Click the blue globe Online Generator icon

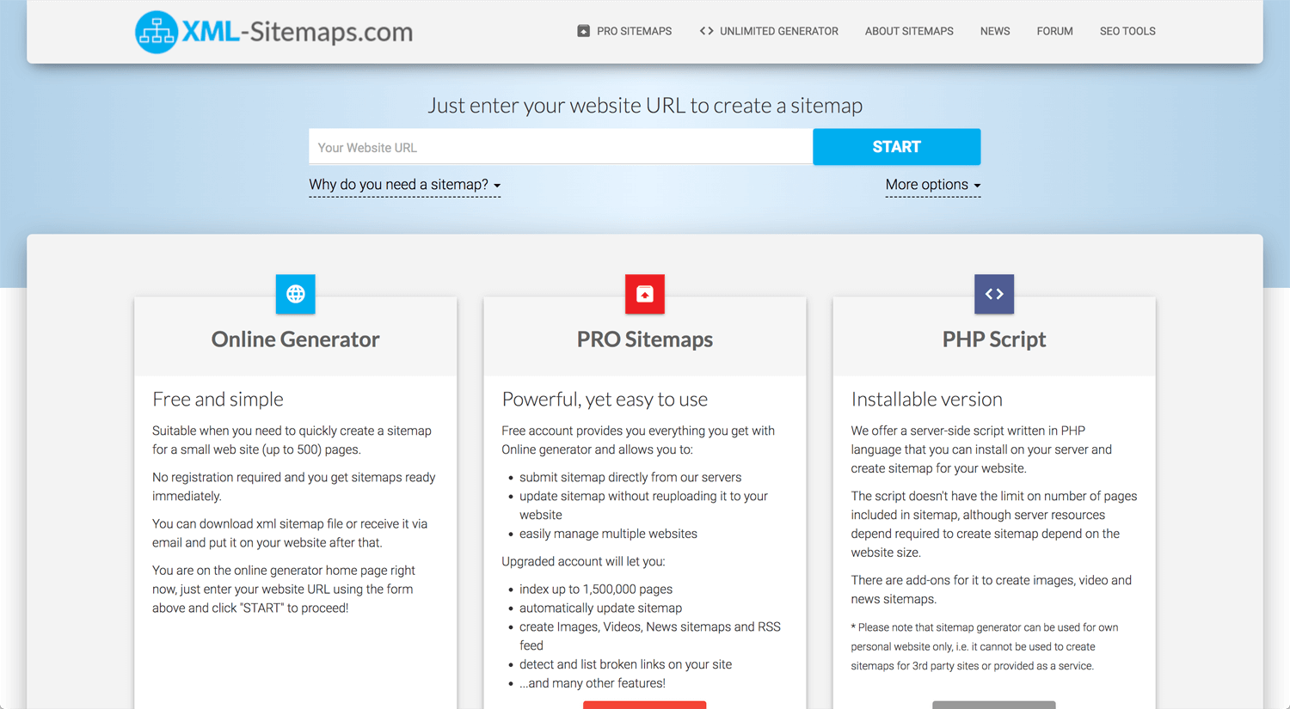pos(295,294)
